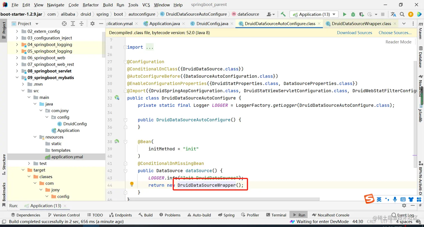
Task: Expand the 02_extern_config folder
Action: point(17,31)
